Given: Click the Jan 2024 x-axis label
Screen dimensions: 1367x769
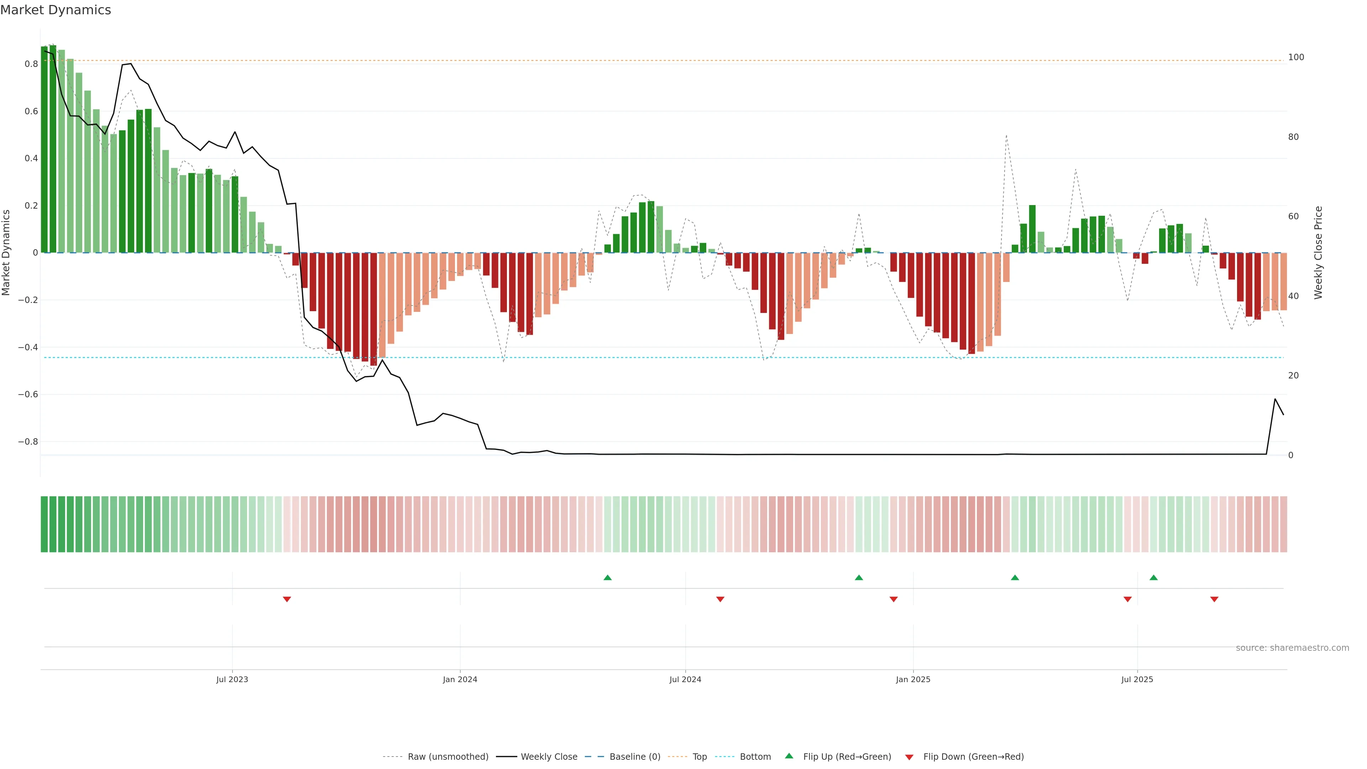Looking at the screenshot, I should click(x=460, y=679).
